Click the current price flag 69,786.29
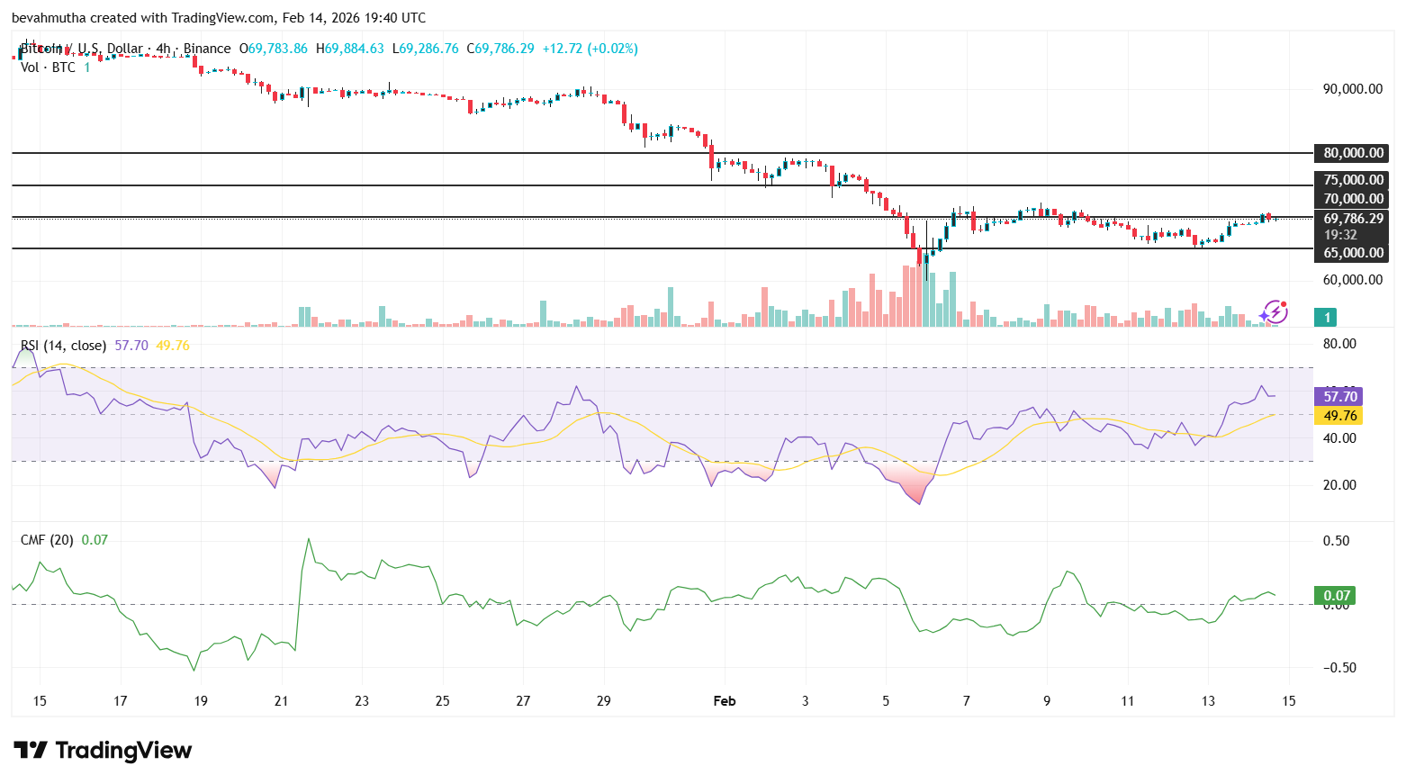The image size is (1406, 784). click(1353, 218)
